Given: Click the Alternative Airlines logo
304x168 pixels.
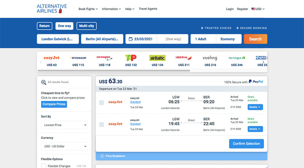Looking at the screenshot, I should (x=52, y=9).
